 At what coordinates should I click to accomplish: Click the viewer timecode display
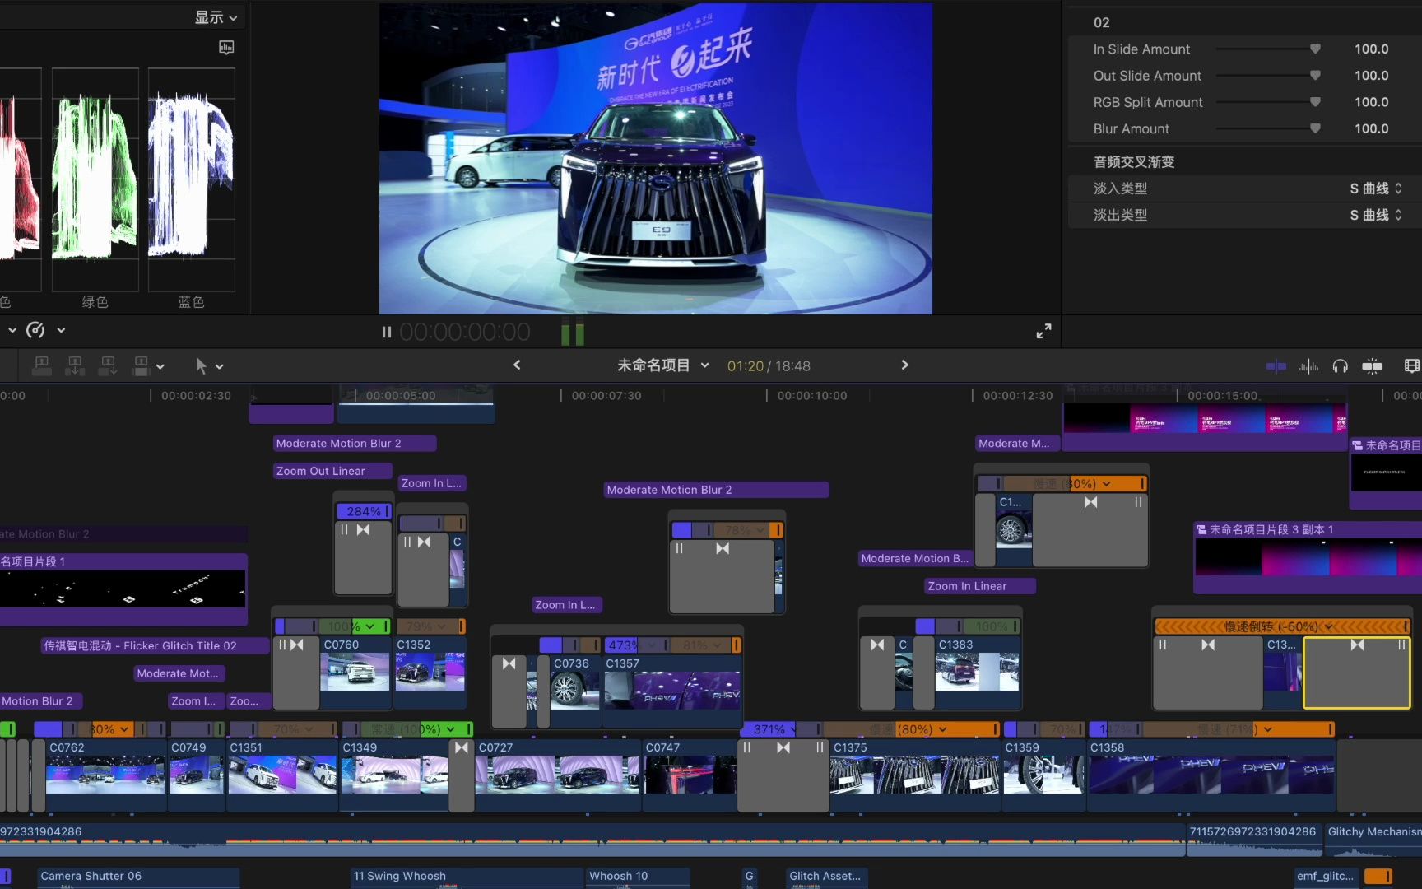465,332
